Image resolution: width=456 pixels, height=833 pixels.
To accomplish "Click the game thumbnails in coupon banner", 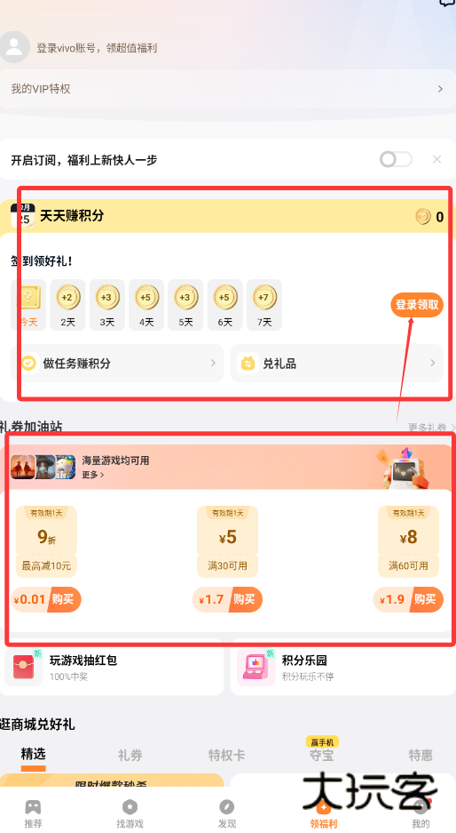I will pos(43,467).
